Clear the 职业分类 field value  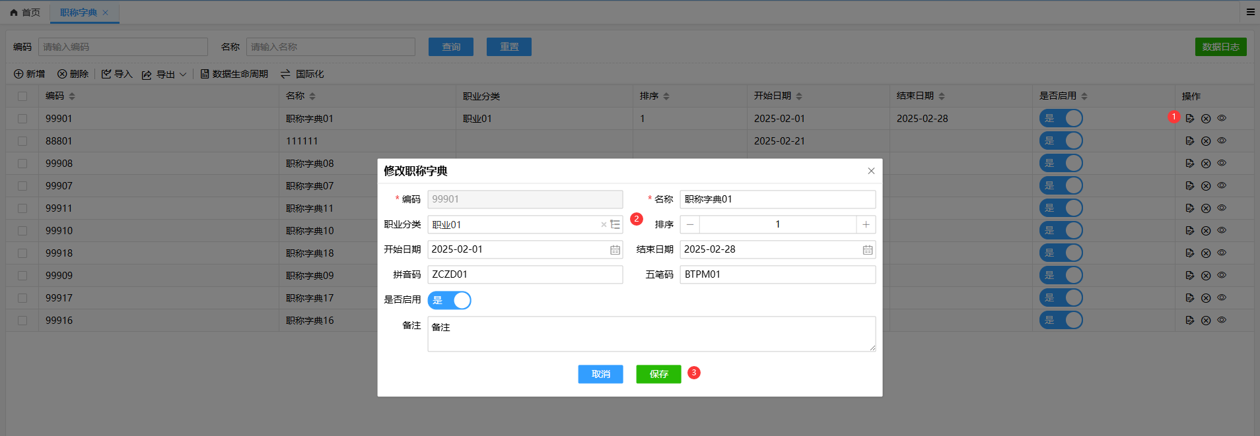604,225
